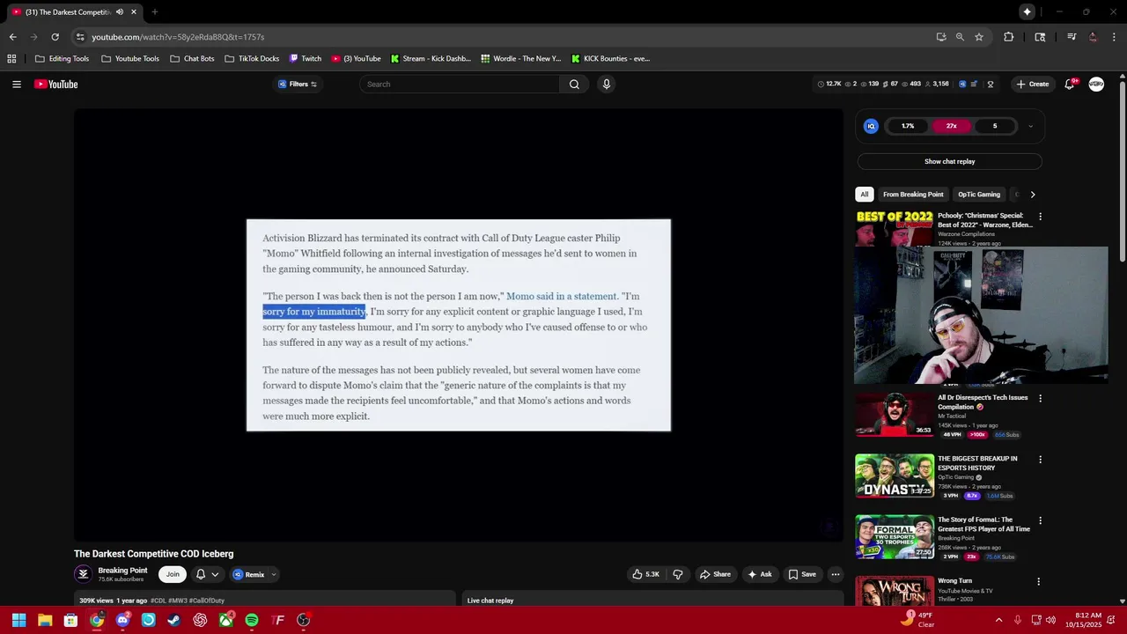This screenshot has height=634, width=1127.
Task: Open Breaking Point channel avatar
Action: pyautogui.click(x=84, y=574)
